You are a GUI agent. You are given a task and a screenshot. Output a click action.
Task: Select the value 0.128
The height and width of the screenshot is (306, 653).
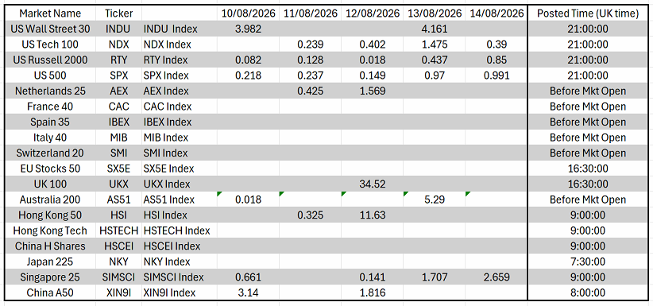[311, 60]
